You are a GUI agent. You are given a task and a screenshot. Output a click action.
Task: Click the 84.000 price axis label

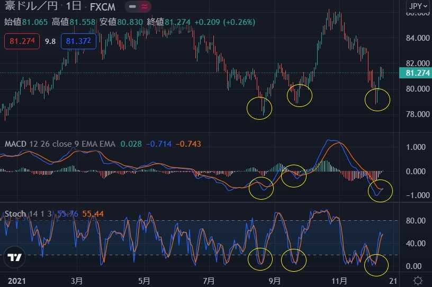coord(418,38)
